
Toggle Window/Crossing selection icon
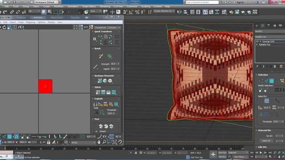tap(62, 12)
